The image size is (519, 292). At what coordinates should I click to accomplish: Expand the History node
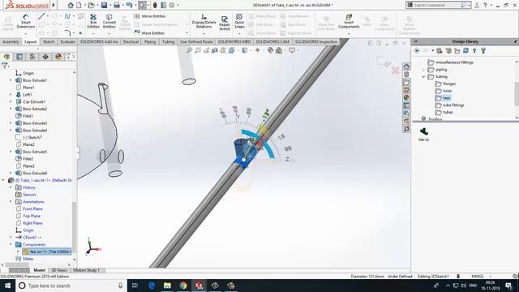pyautogui.click(x=11, y=187)
